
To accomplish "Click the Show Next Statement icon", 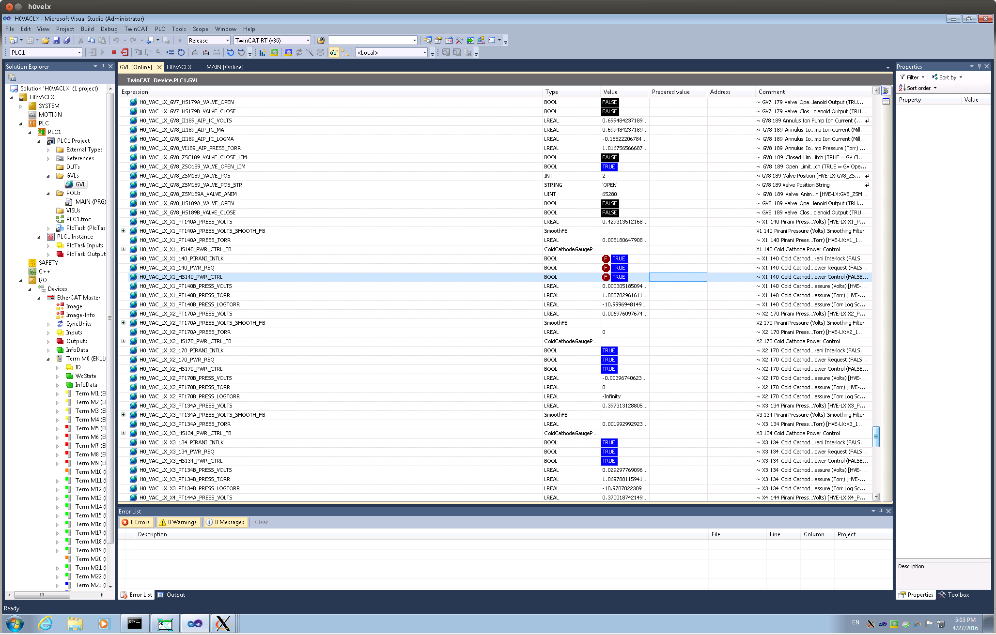I will [170, 52].
